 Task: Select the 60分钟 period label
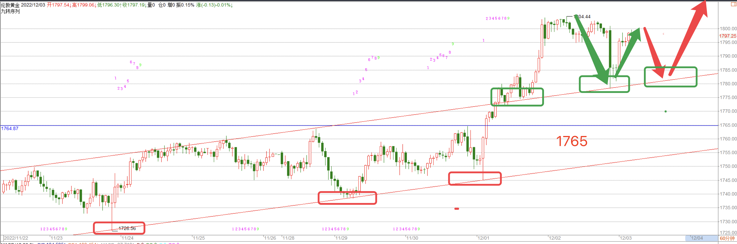(x=727, y=238)
